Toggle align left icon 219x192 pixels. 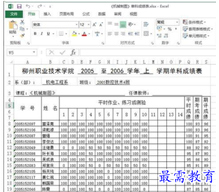tap(109, 33)
